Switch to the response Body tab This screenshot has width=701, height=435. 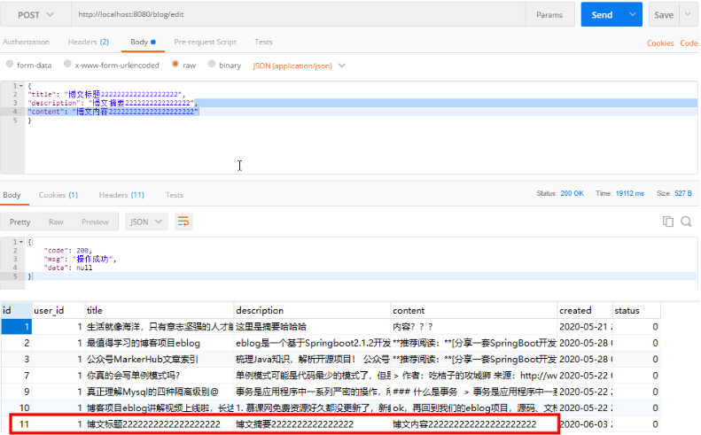12,195
